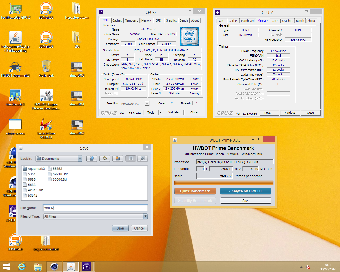
Task: Switch to Mainboard tab in CPU window
Action: coord(131,20)
